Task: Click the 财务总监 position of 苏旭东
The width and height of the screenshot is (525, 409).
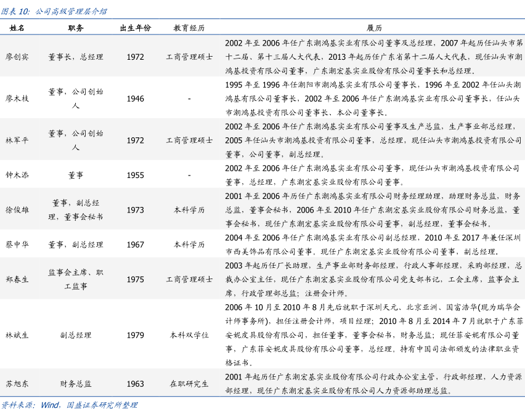Action: tap(76, 384)
